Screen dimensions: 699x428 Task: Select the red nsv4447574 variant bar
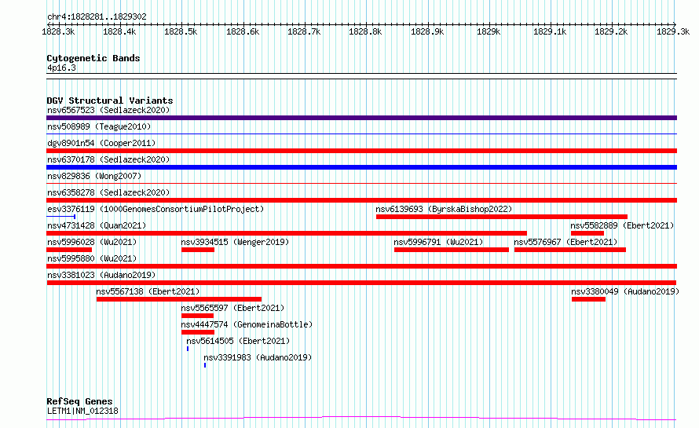pos(198,332)
